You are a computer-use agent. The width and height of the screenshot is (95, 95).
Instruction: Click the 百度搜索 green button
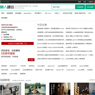(80, 7)
